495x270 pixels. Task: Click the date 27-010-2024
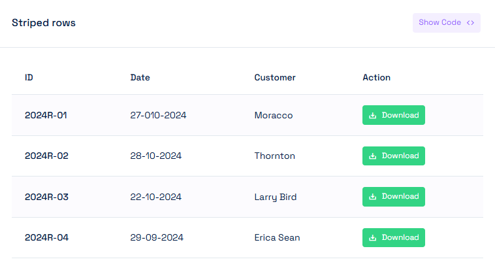pyautogui.click(x=159, y=116)
